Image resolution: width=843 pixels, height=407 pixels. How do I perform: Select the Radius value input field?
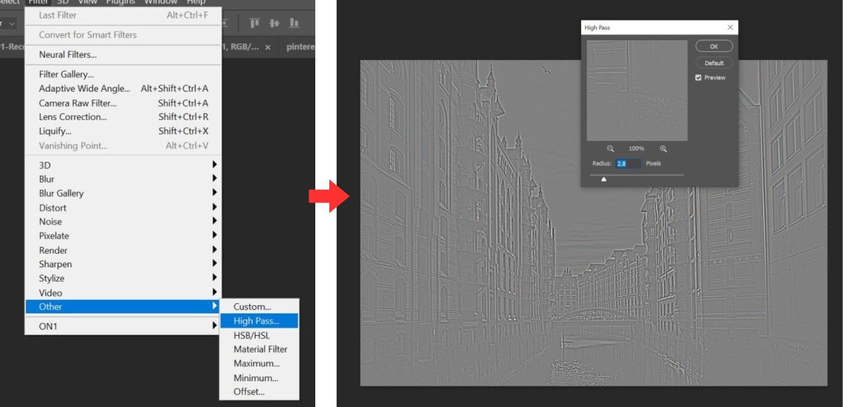pyautogui.click(x=628, y=163)
